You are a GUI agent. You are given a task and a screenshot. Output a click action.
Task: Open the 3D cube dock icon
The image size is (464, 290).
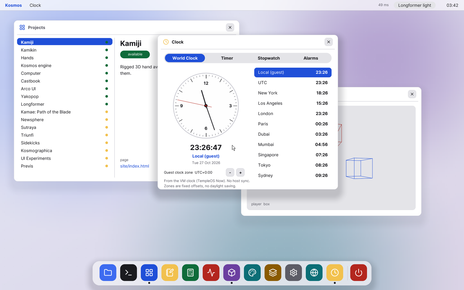(x=232, y=273)
